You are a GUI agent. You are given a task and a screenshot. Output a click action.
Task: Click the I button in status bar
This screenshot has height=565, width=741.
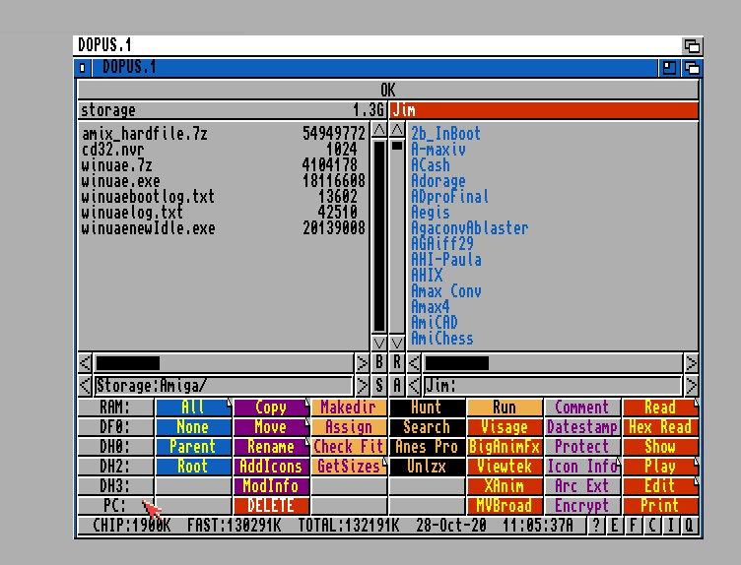coord(670,525)
